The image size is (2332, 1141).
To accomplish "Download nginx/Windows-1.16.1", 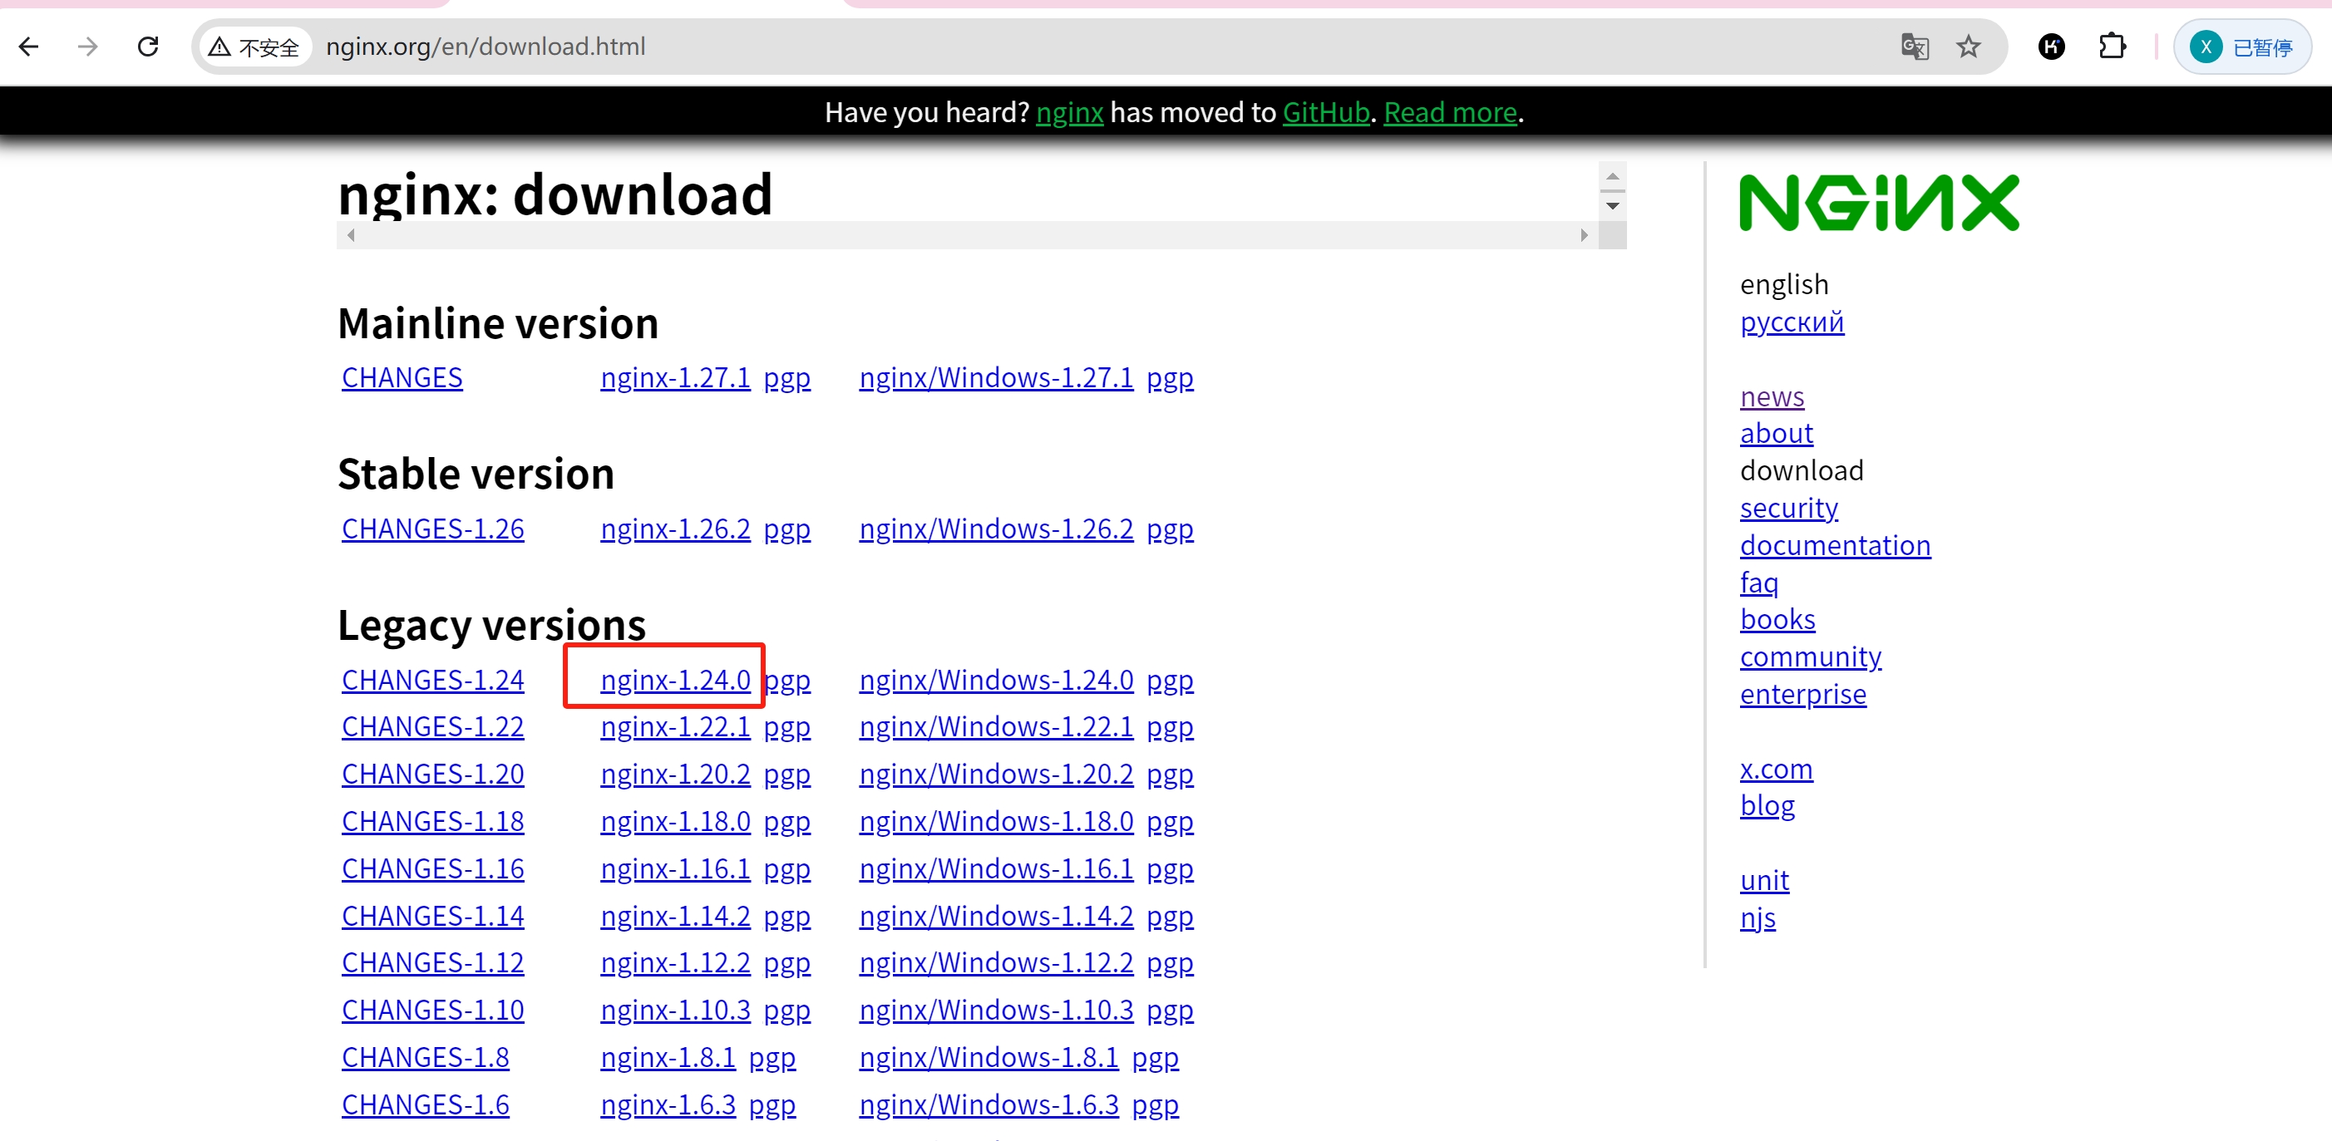I will pyautogui.click(x=996, y=868).
